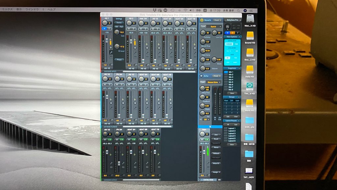Open the Sound HD drive icon
This screenshot has width=337, height=190.
(x=250, y=36)
